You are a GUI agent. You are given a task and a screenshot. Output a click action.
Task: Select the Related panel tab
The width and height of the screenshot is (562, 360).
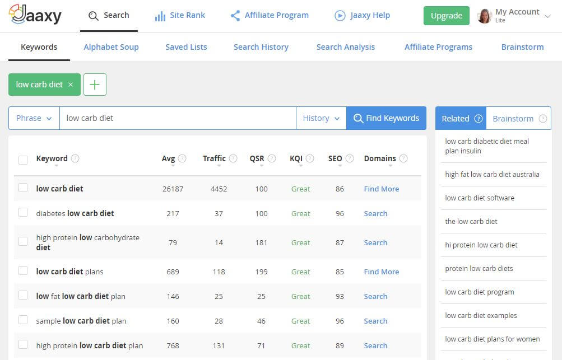(461, 118)
